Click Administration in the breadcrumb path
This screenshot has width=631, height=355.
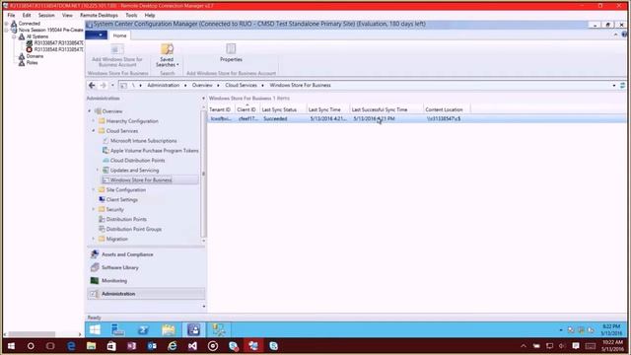click(163, 86)
